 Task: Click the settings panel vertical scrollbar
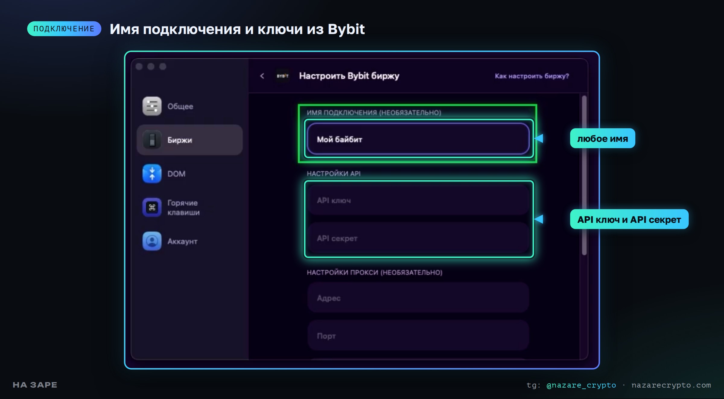pos(584,175)
